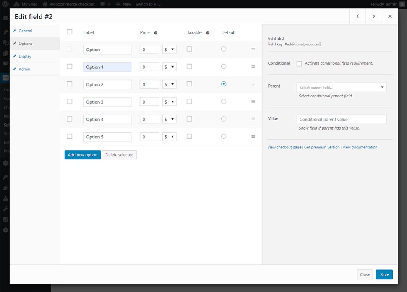Tick the row checkbox for Option 3
The width and height of the screenshot is (407, 292).
pyautogui.click(x=70, y=101)
